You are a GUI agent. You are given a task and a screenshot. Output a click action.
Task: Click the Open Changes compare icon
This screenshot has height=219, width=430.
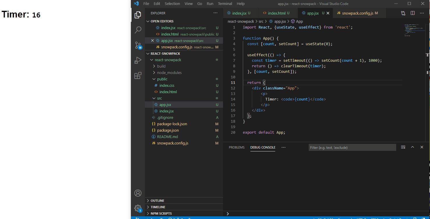tap(403, 13)
